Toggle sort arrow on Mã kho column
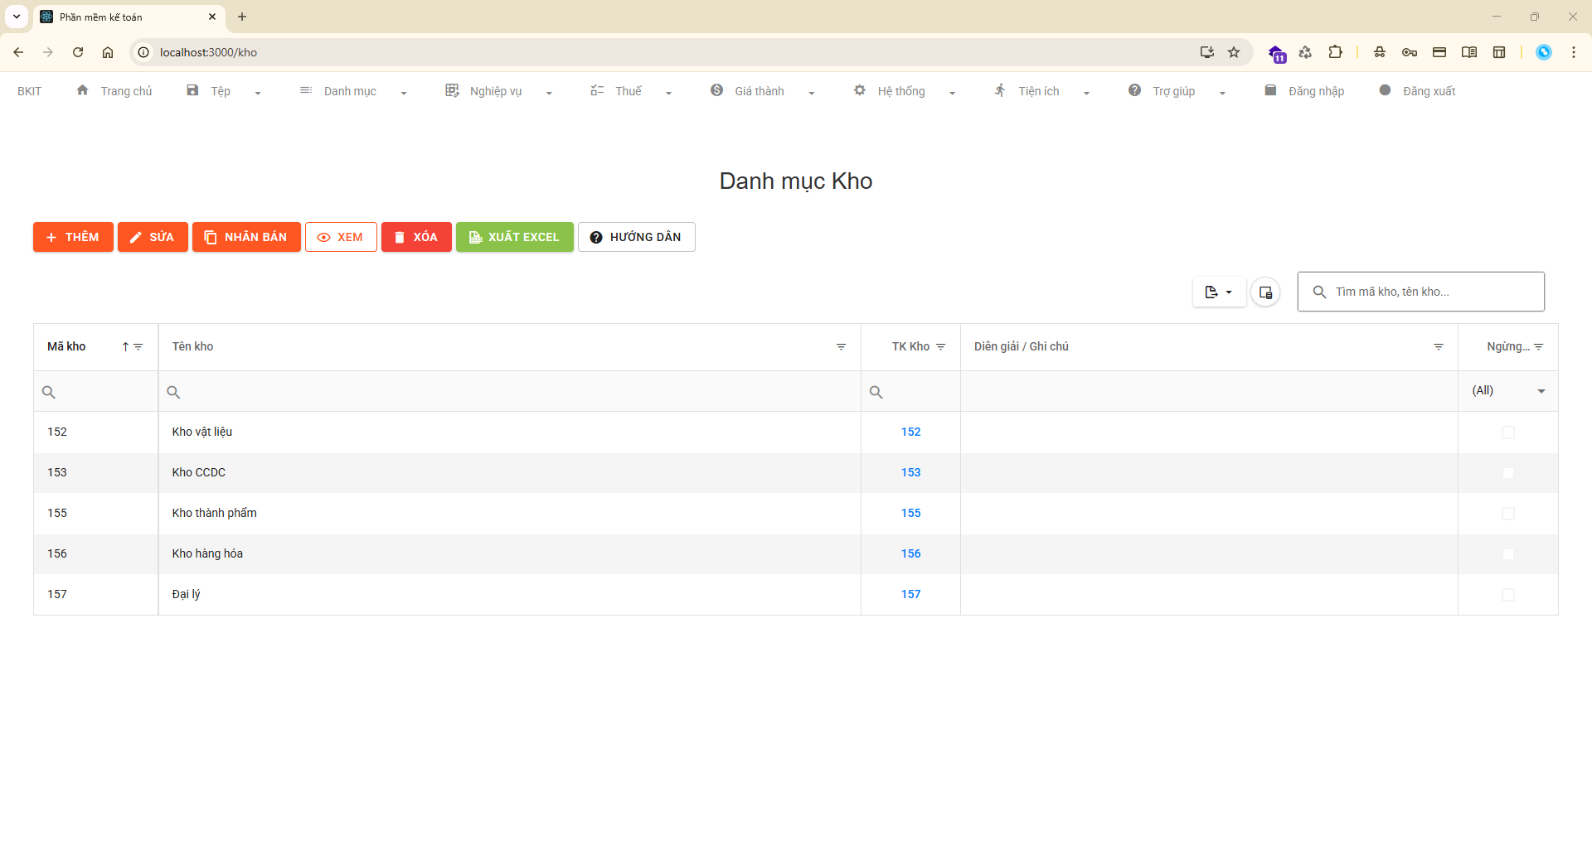The image size is (1592, 855). [125, 347]
